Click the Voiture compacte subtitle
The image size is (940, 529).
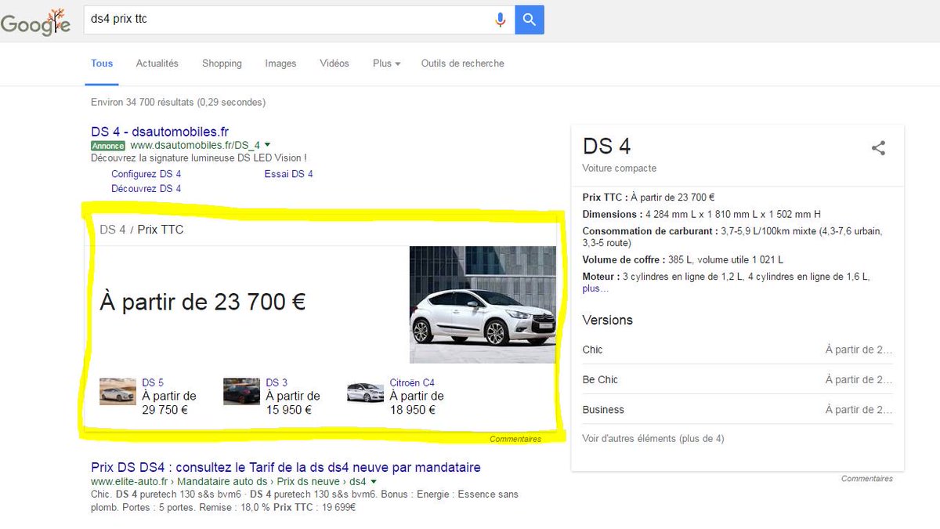619,168
